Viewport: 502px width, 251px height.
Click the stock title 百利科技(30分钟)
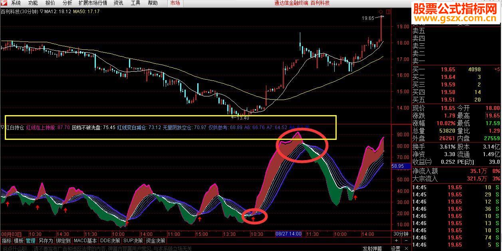[x=19, y=12]
